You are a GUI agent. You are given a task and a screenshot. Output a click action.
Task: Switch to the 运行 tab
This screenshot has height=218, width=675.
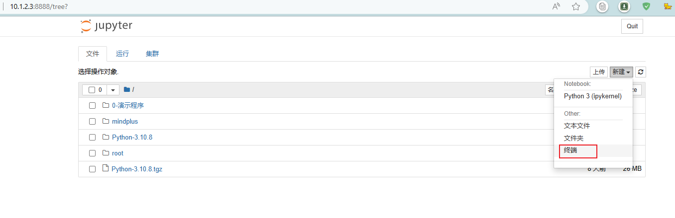click(122, 54)
